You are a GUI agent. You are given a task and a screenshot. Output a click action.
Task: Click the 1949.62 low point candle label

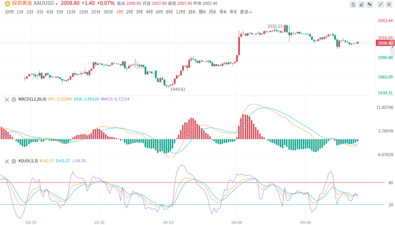point(178,89)
